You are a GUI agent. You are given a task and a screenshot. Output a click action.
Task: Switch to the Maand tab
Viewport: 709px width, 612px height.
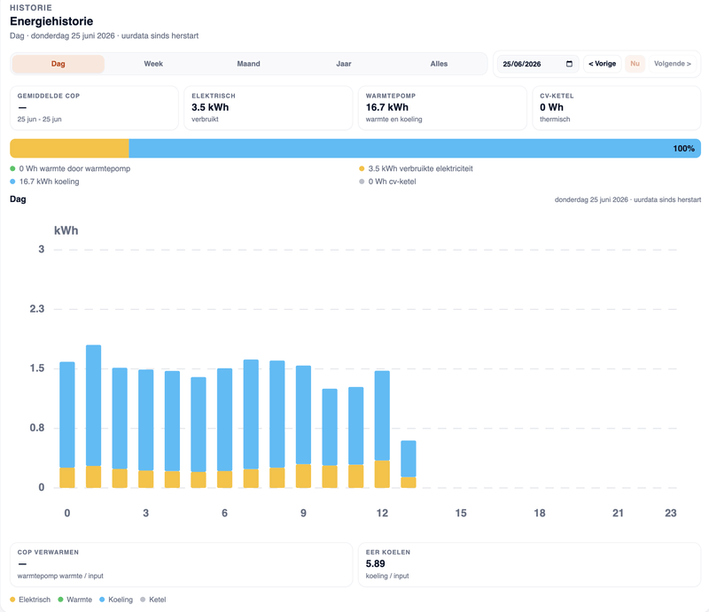click(248, 64)
